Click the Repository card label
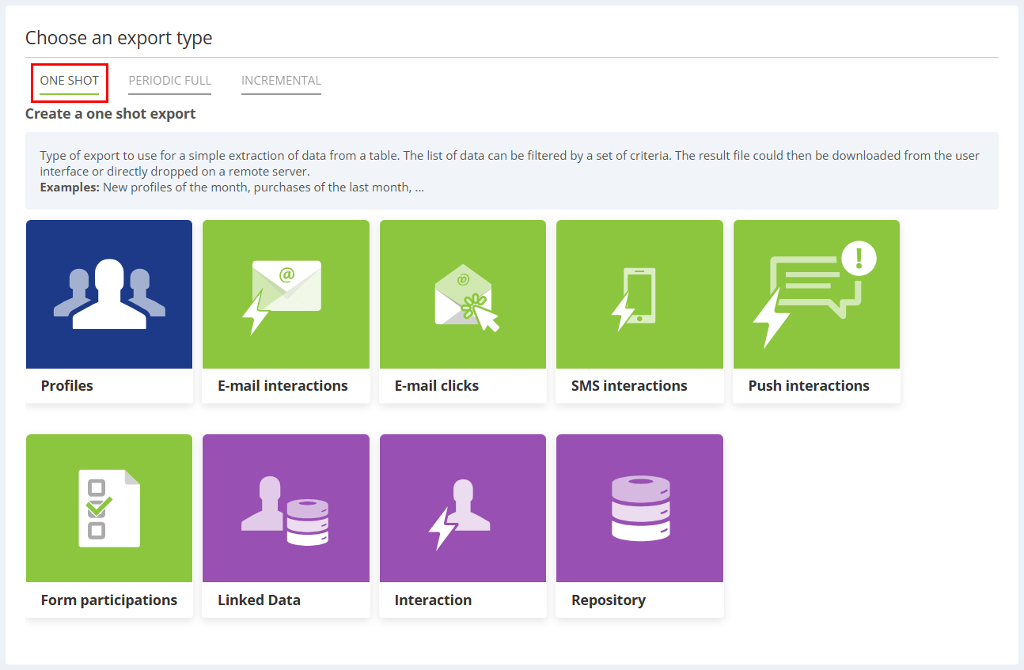Image resolution: width=1024 pixels, height=670 pixels. (x=609, y=600)
